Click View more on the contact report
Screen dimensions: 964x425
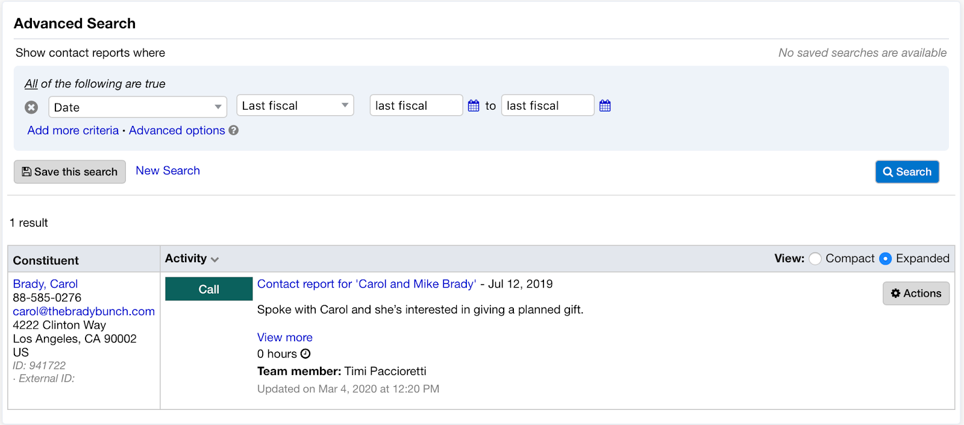click(x=284, y=338)
